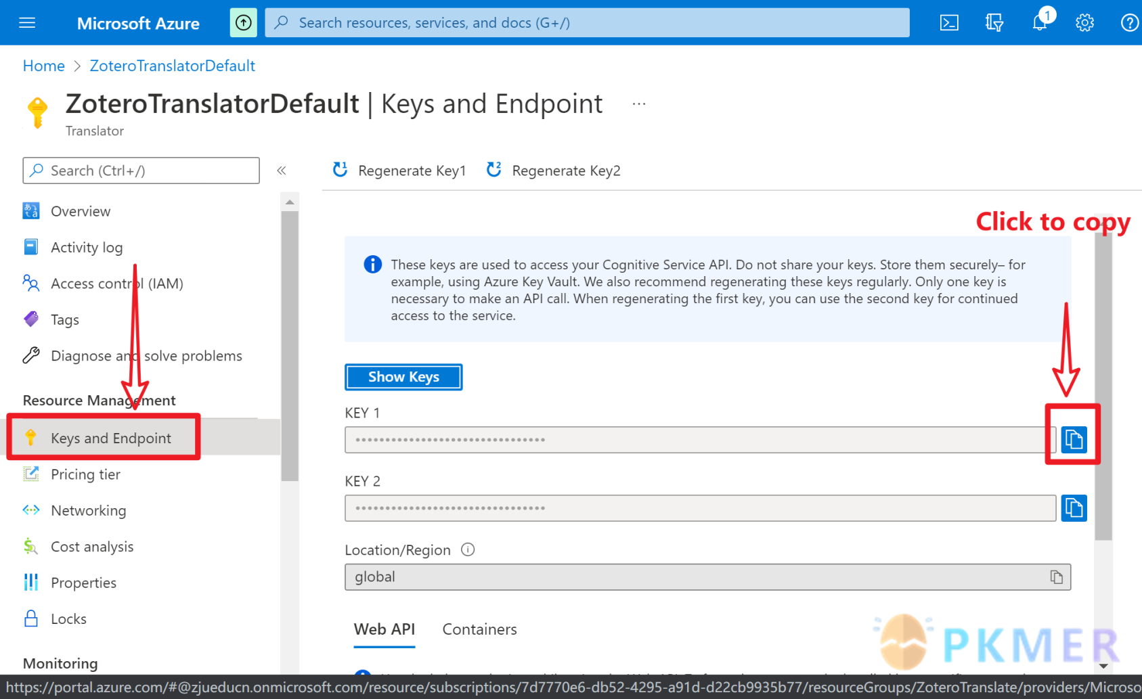Focus the top search resources bar

point(587,23)
